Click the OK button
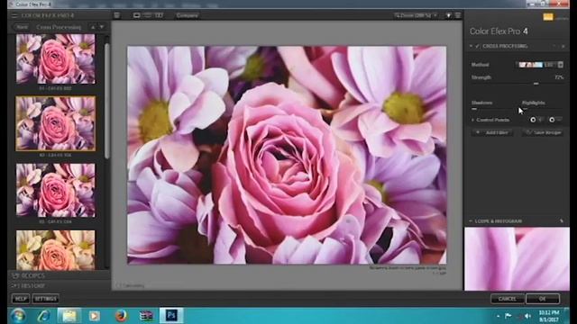Image resolution: width=577 pixels, height=324 pixels. click(x=543, y=299)
